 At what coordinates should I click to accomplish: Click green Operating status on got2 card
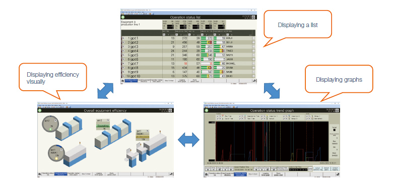tap(103, 126)
